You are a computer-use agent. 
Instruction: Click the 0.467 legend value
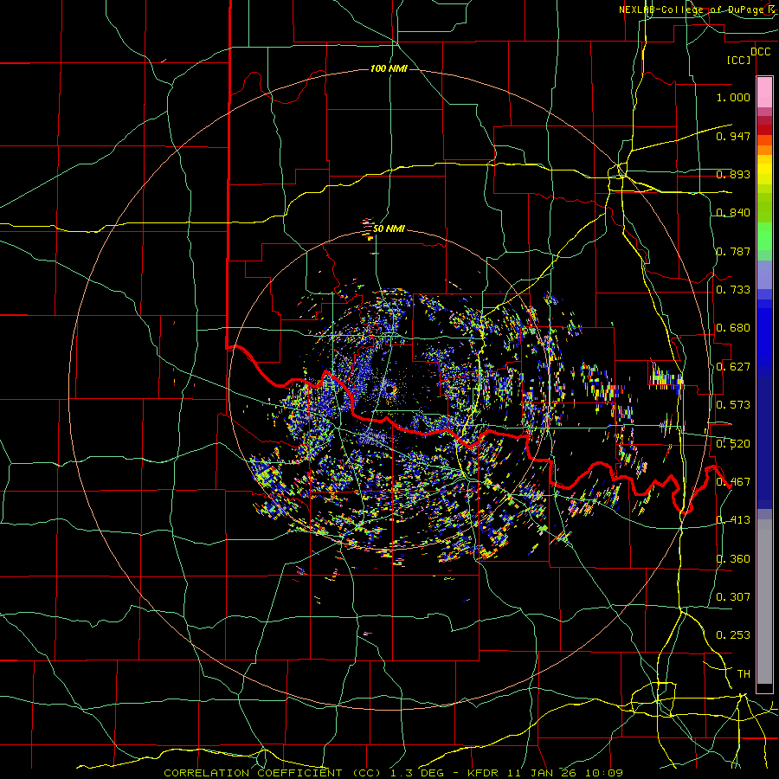(x=733, y=482)
